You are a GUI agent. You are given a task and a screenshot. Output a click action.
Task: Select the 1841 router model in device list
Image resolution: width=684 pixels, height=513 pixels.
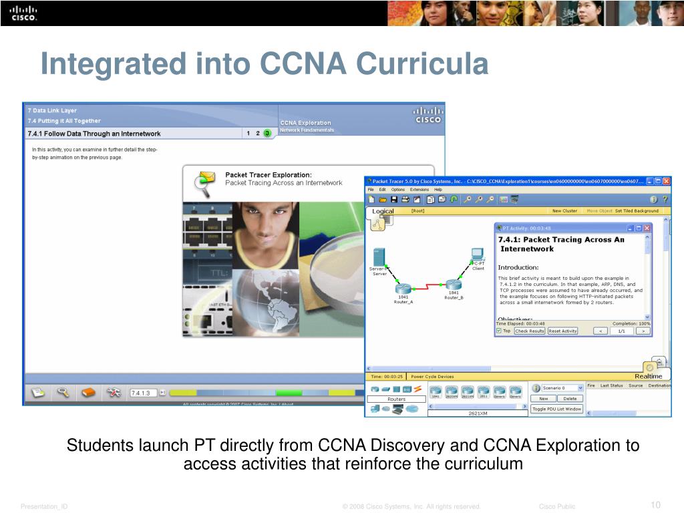coord(436,391)
